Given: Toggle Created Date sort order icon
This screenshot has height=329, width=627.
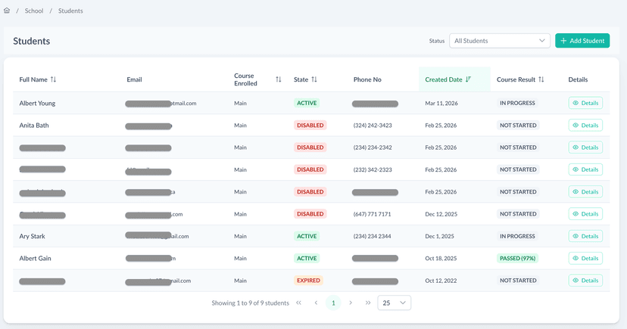Looking at the screenshot, I should [469, 79].
